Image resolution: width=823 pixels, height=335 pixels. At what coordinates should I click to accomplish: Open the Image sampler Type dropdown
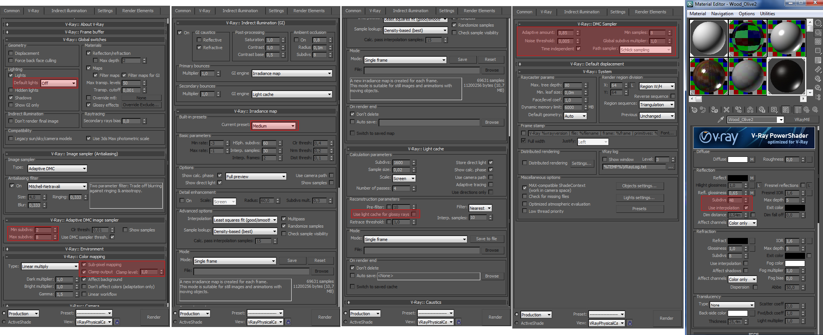pos(58,168)
